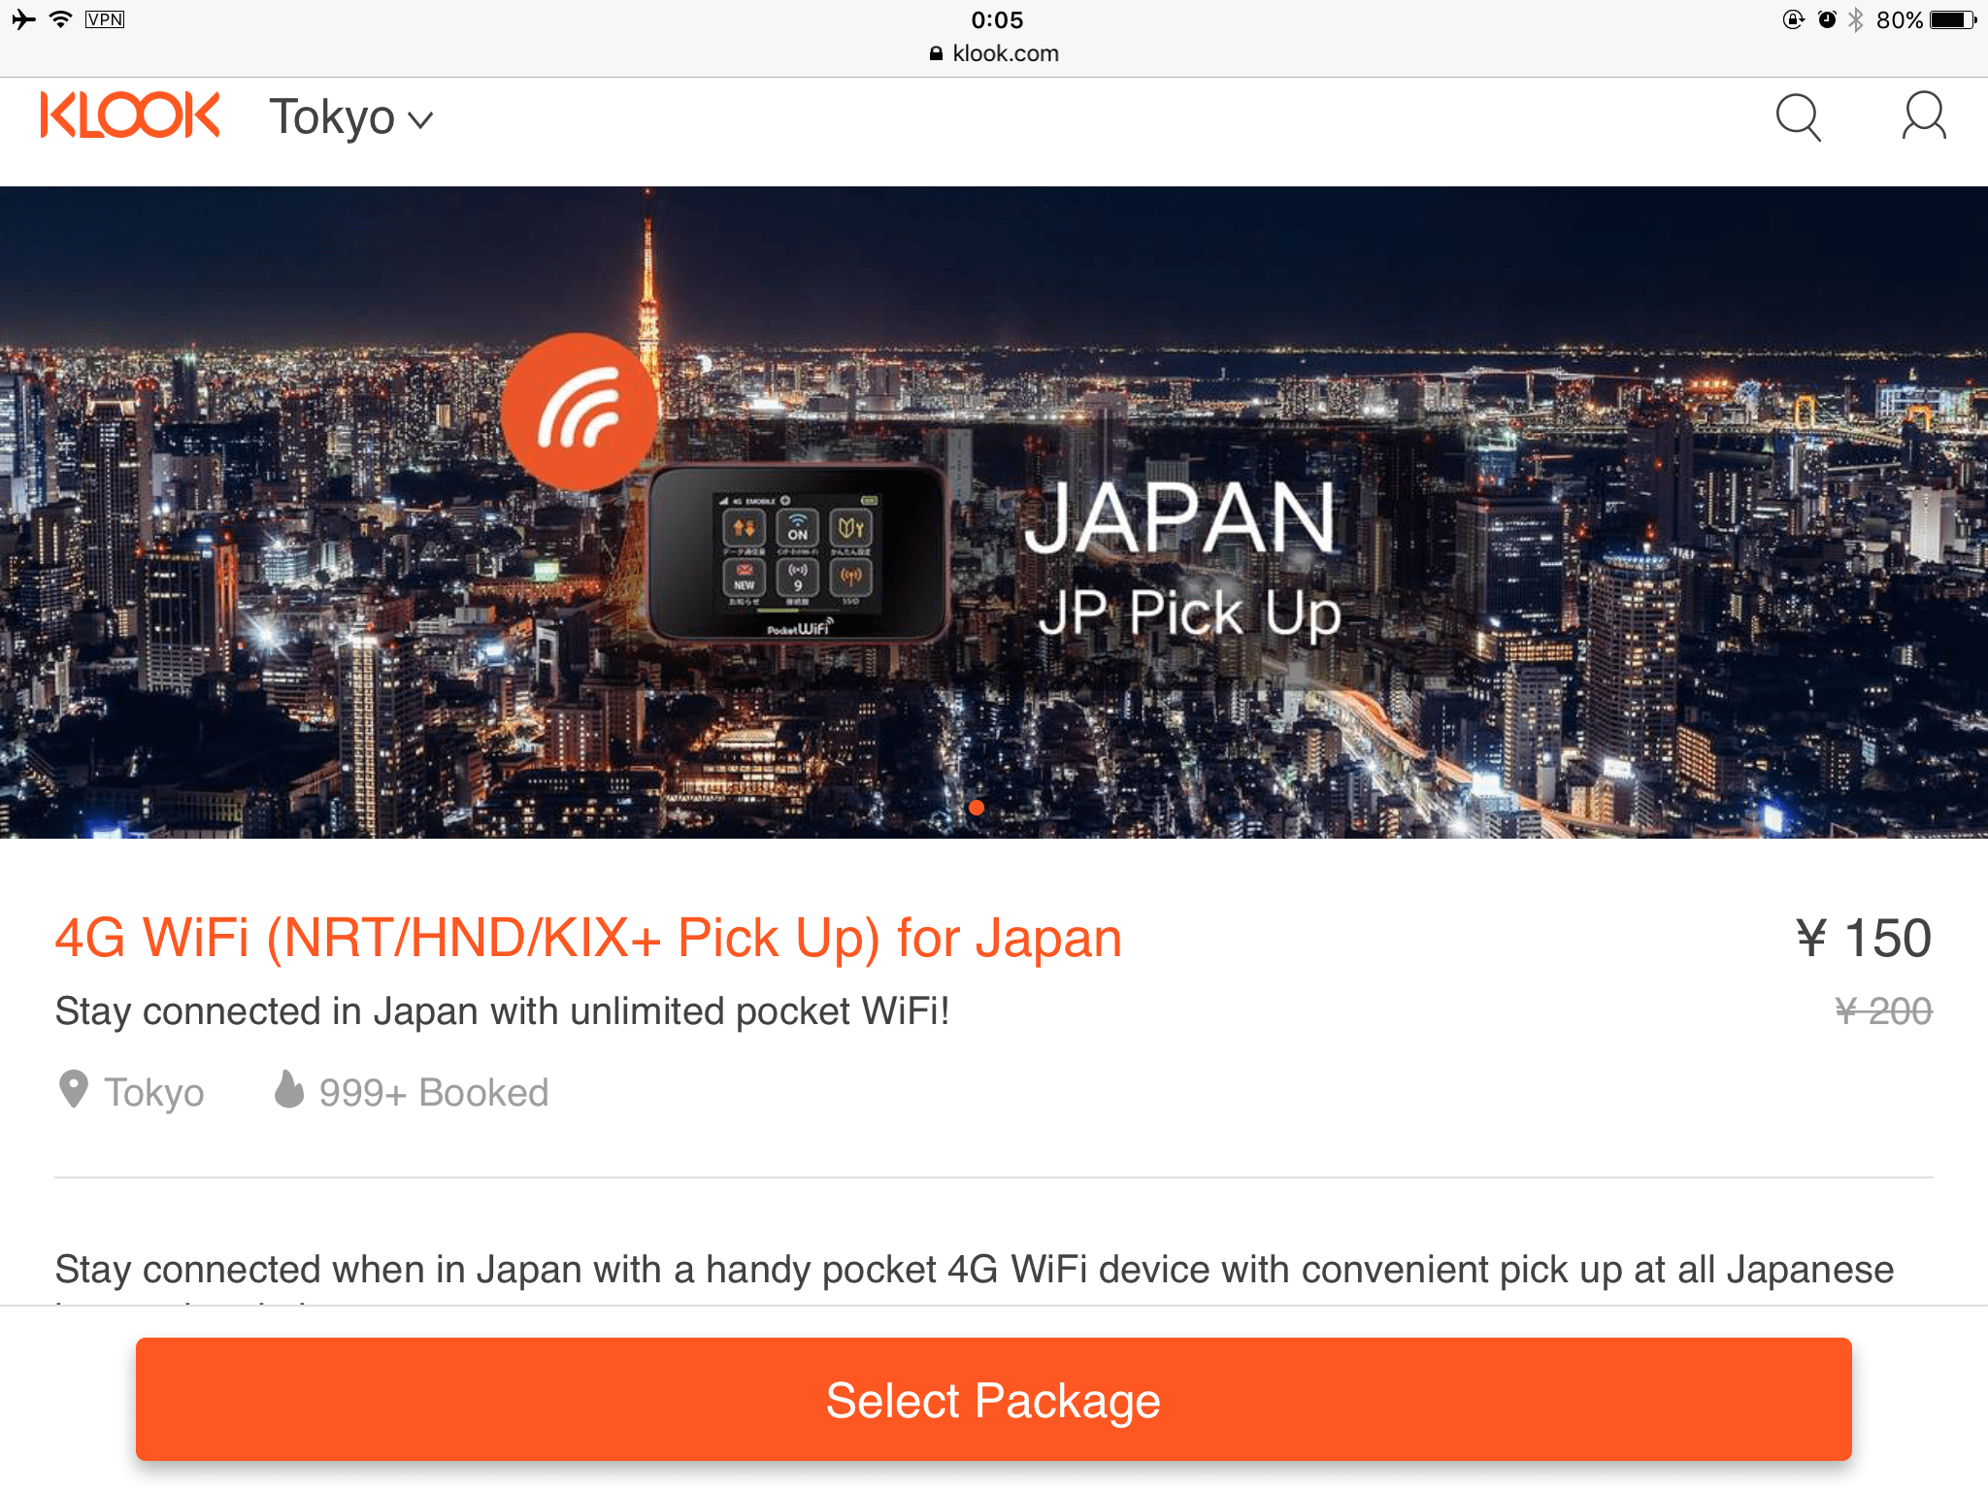1988x1491 pixels.
Task: Expand the Tokyo city dropdown
Action: click(351, 117)
